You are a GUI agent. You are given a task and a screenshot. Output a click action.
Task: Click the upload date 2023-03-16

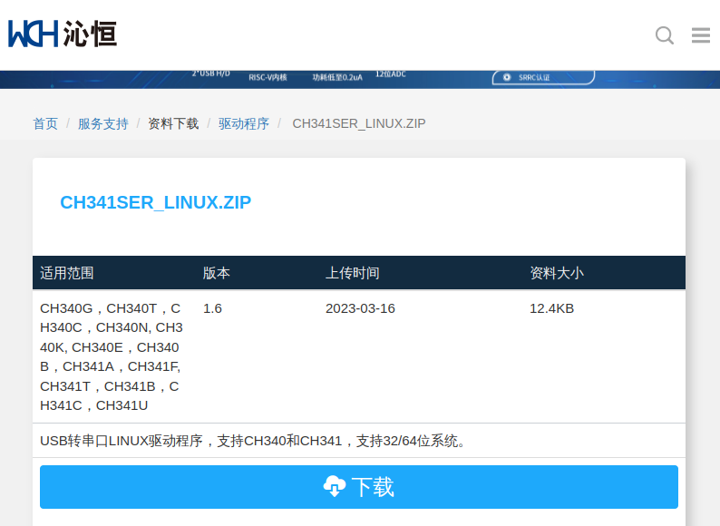[x=360, y=308]
